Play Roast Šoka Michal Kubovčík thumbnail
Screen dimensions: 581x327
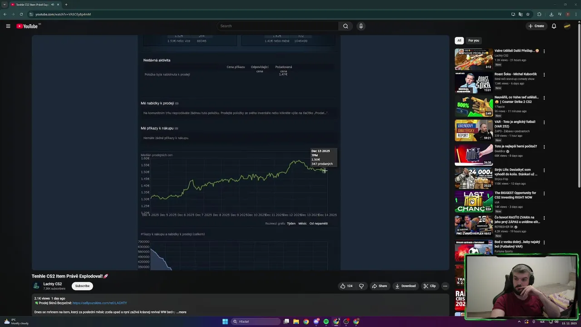[x=473, y=82]
